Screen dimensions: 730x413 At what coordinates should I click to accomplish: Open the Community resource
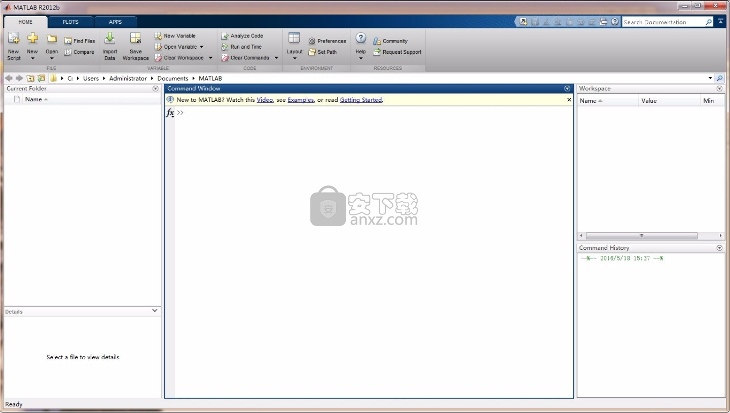(390, 41)
